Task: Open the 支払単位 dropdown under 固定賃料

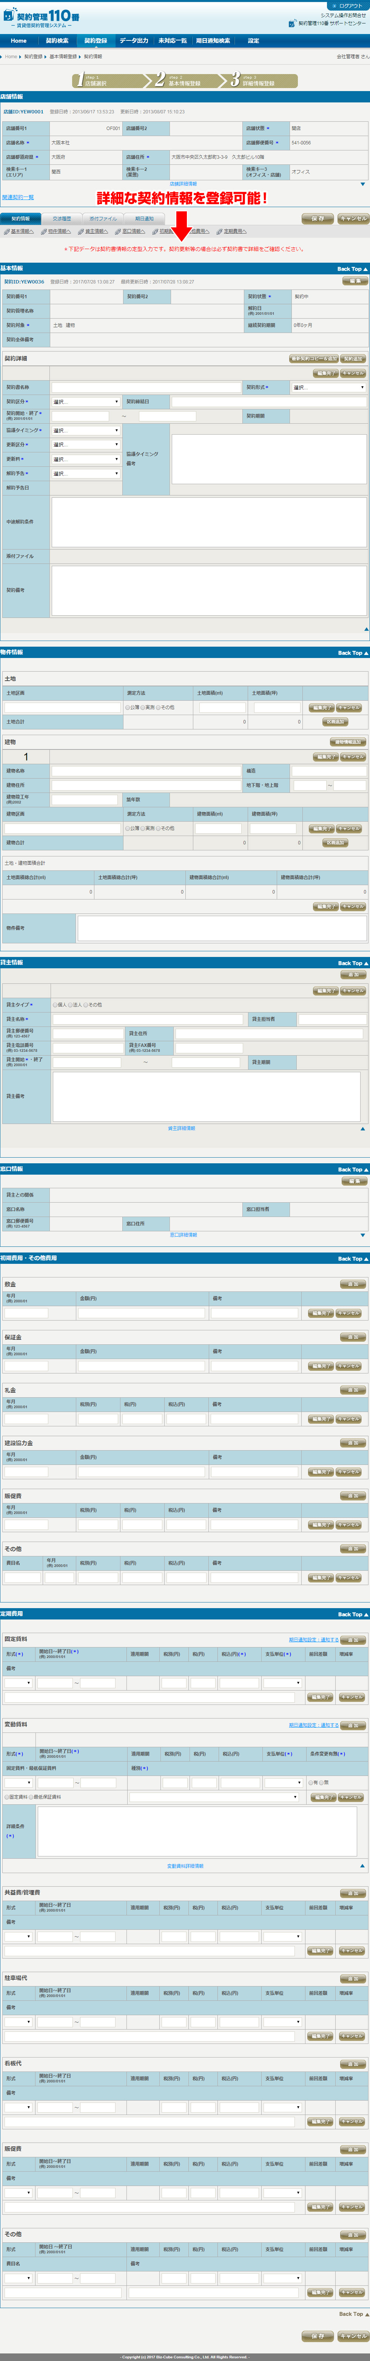Action: [282, 1683]
